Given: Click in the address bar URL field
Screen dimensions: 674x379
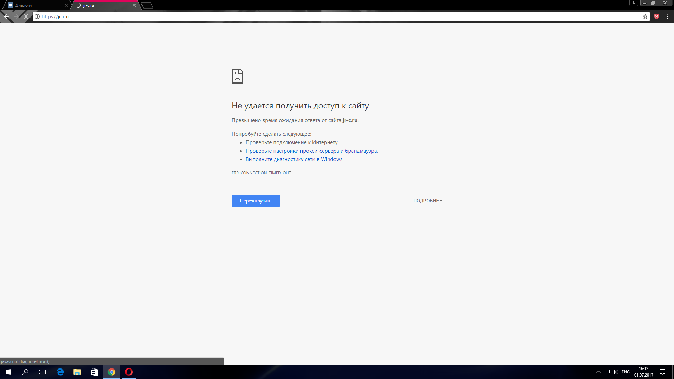Looking at the screenshot, I should pyautogui.click(x=316, y=16).
